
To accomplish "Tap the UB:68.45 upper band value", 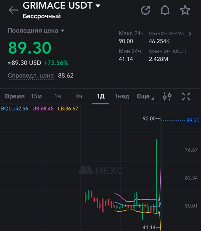I will coord(43,108).
